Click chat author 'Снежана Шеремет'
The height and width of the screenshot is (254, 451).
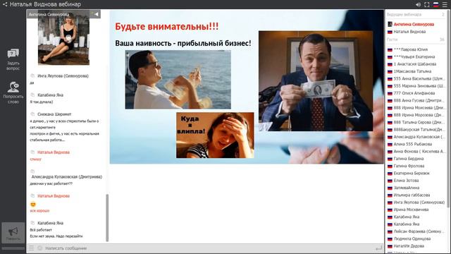[54, 114]
